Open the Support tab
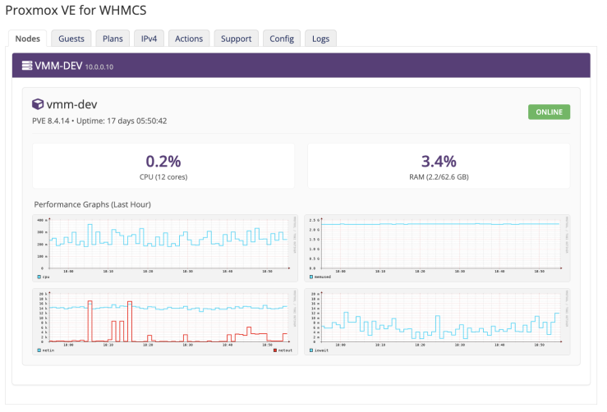Viewport: 607px width, 412px height. 236,39
